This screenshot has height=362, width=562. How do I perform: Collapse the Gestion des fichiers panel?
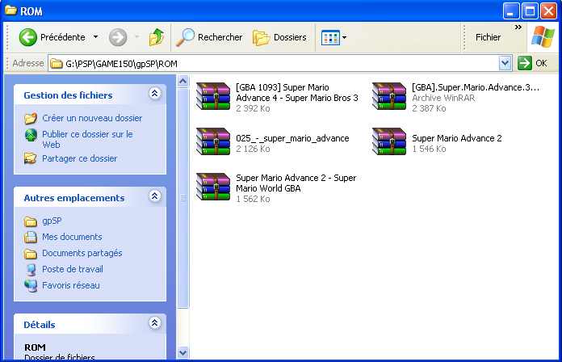click(154, 94)
